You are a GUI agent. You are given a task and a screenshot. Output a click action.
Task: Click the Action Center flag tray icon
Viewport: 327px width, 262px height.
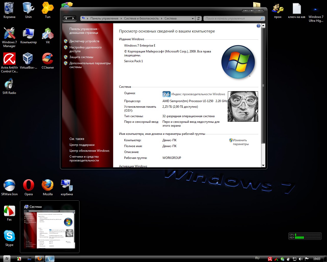click(307, 259)
